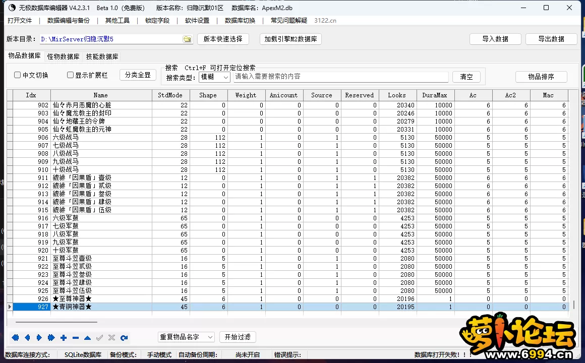Open folder browse icon for version directory
Image resolution: width=585 pixels, height=363 pixels.
click(187, 39)
